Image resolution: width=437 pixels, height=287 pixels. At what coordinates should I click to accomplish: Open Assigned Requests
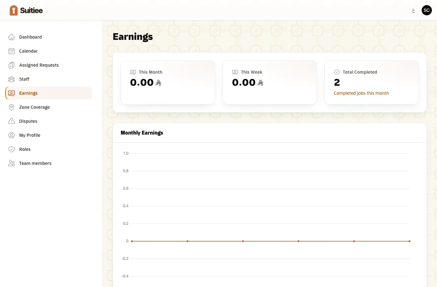point(49,65)
